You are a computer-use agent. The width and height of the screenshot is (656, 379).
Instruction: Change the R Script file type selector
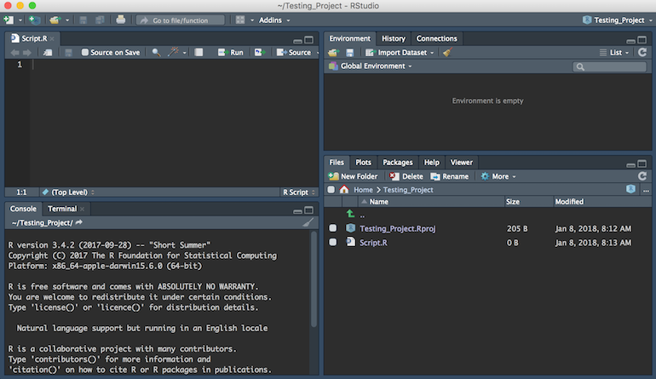[299, 192]
